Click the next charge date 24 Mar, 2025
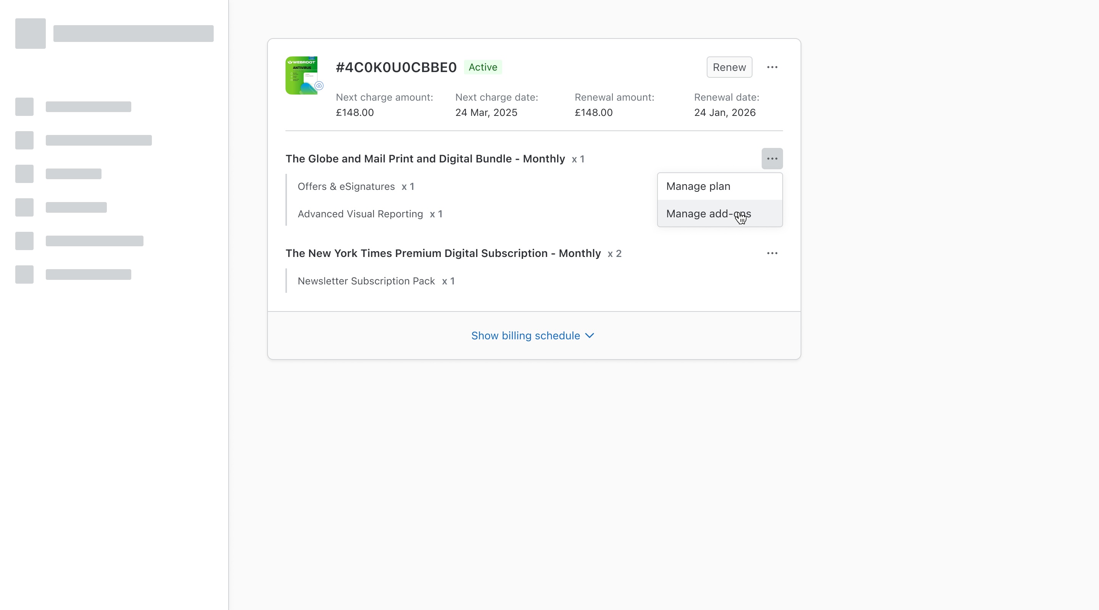The width and height of the screenshot is (1099, 610). [486, 112]
